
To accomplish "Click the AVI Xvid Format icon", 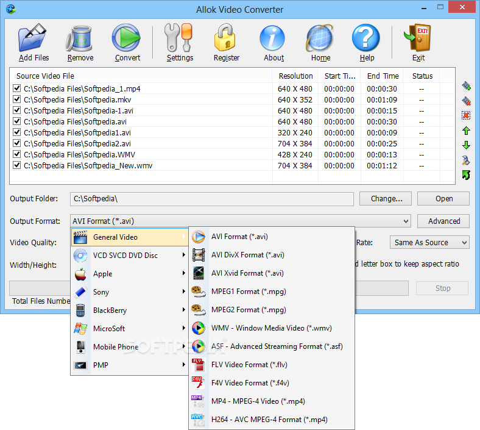I will 199,273.
